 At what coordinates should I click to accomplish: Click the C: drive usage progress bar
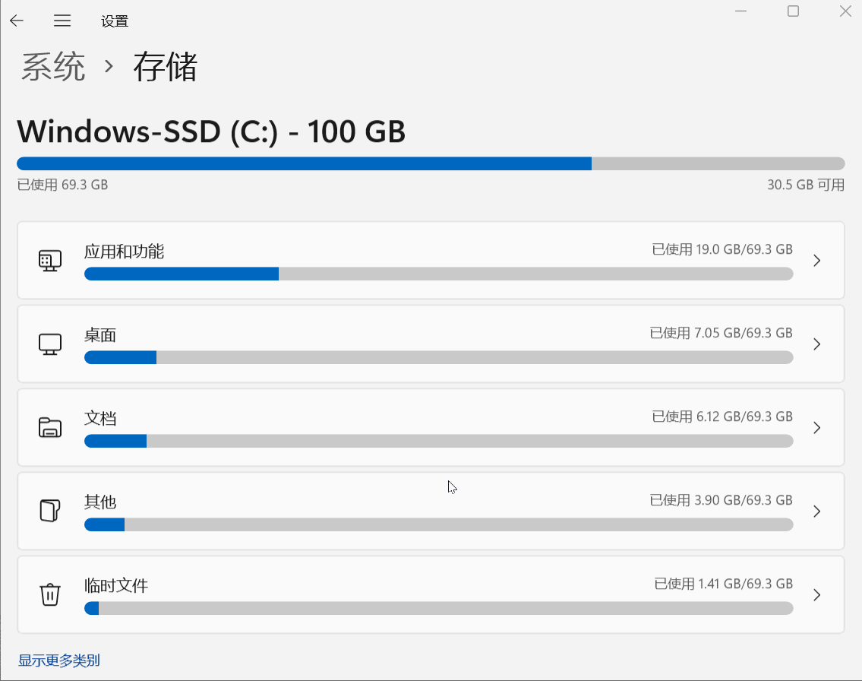point(431,163)
